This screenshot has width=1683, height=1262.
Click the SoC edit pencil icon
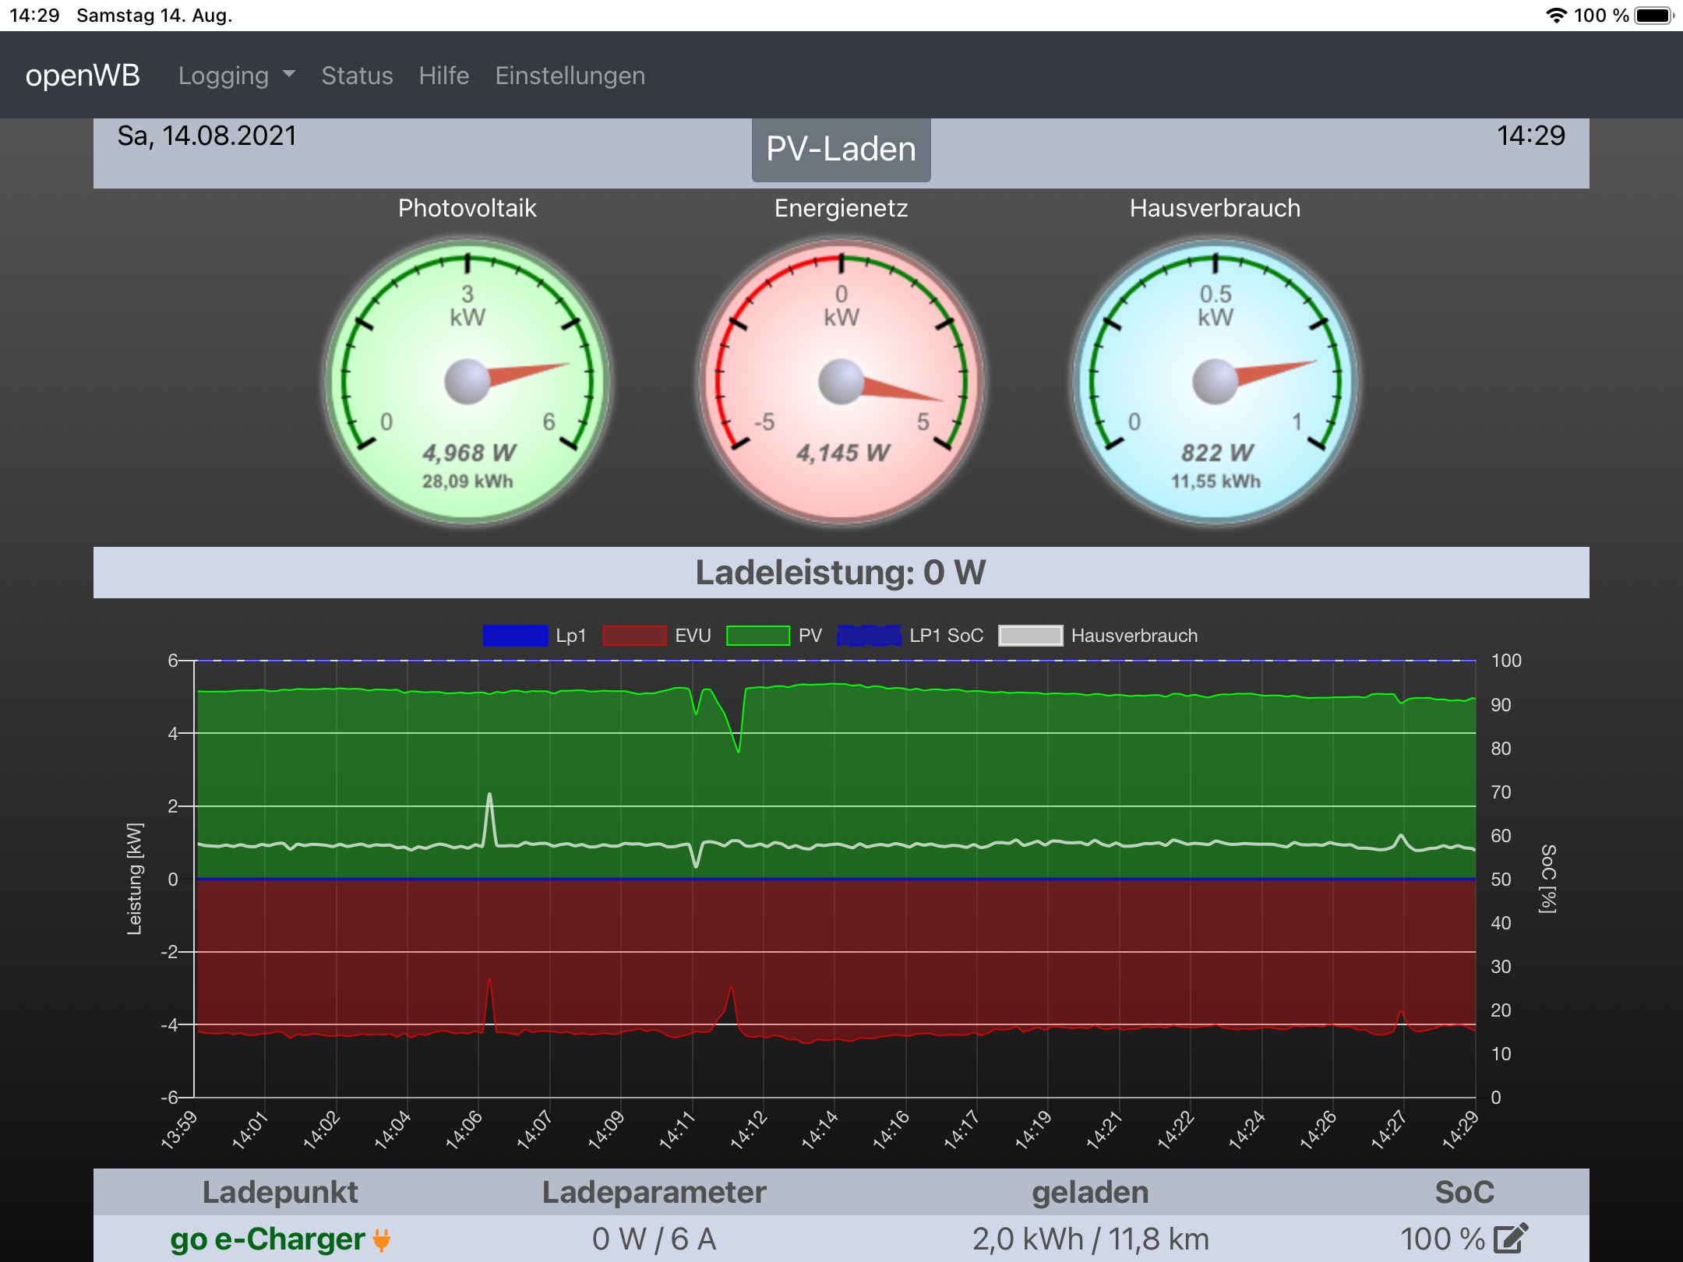tap(1511, 1238)
